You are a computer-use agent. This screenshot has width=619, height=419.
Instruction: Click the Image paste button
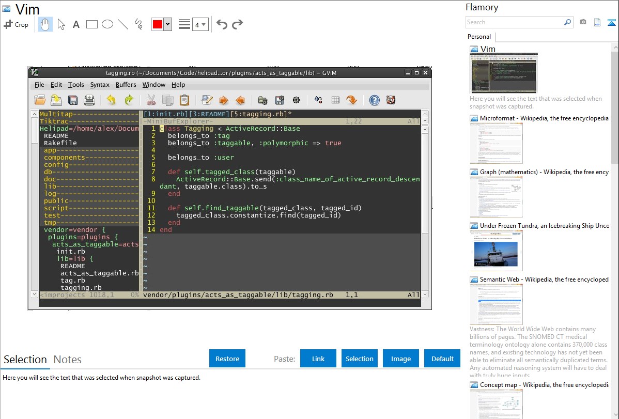tap(401, 359)
